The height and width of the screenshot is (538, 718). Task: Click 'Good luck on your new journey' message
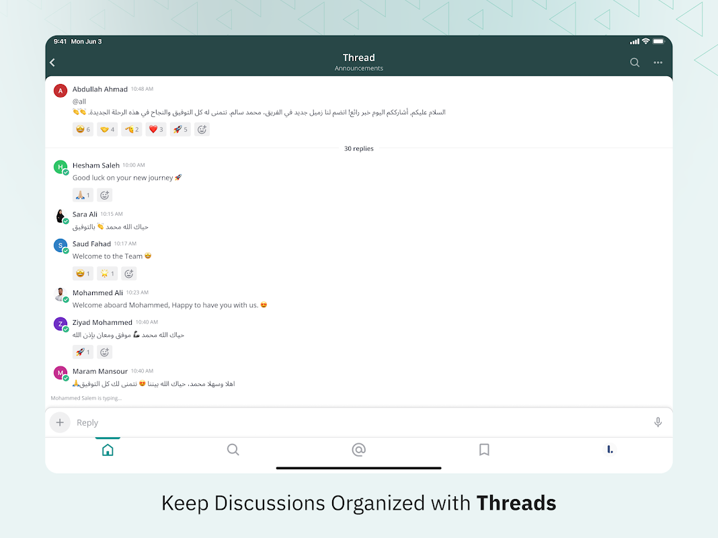[x=127, y=178]
